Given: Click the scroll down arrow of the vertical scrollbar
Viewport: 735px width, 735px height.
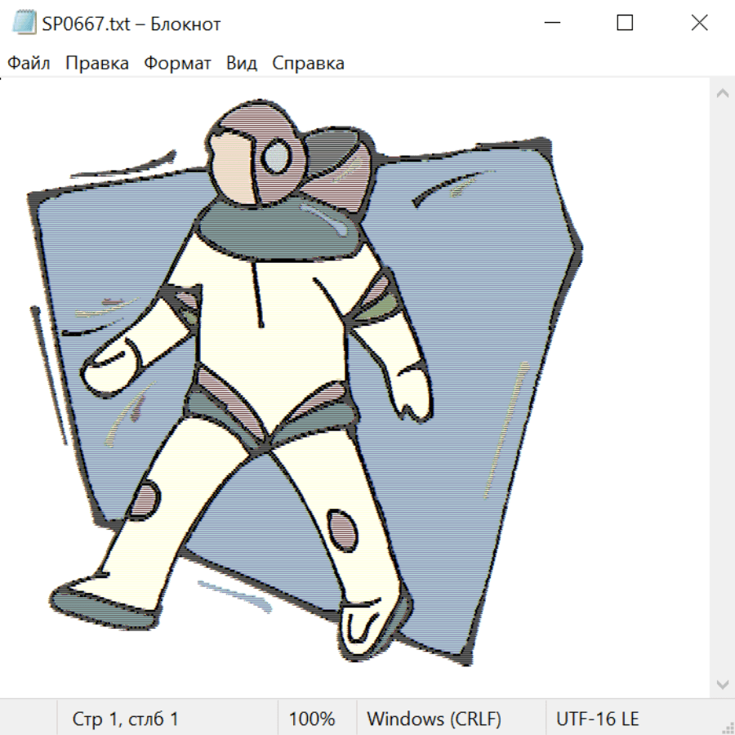Looking at the screenshot, I should click(x=722, y=683).
